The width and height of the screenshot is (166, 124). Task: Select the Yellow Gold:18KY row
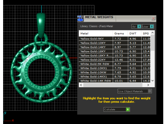point(115,51)
